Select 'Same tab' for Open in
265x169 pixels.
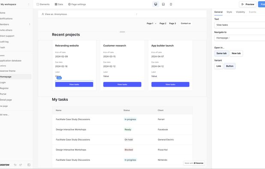(x=221, y=53)
